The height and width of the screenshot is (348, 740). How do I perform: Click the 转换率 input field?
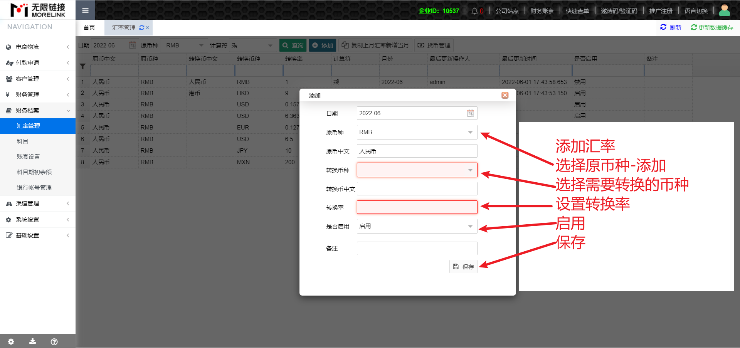tap(417, 207)
